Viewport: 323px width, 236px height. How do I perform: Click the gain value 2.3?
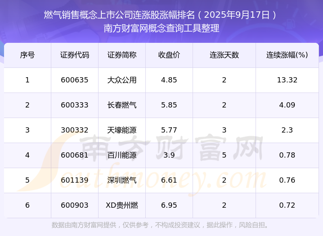[287, 130]
